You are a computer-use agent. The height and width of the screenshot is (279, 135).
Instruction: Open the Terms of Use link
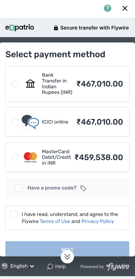click(55, 221)
